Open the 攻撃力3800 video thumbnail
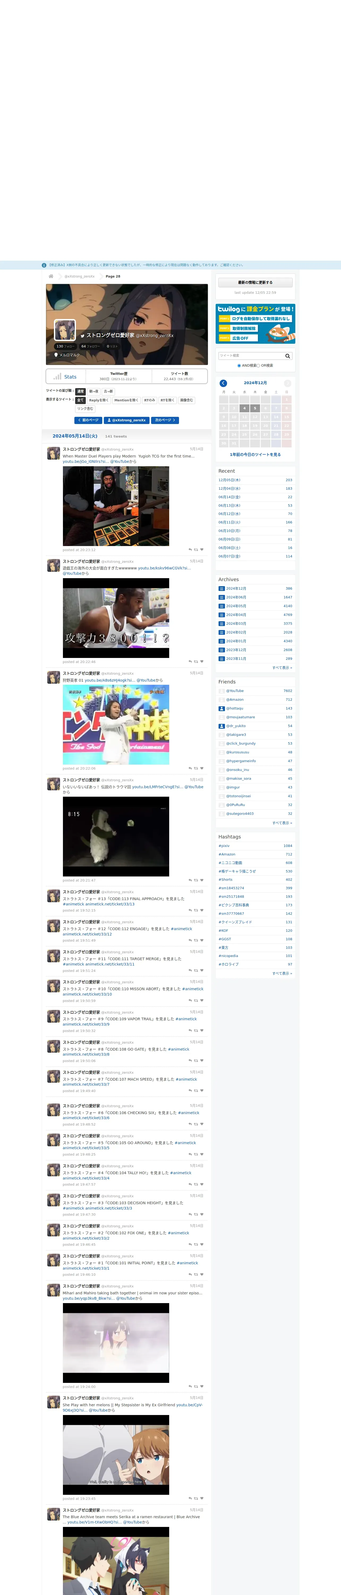This screenshot has width=341, height=1595. click(x=116, y=618)
